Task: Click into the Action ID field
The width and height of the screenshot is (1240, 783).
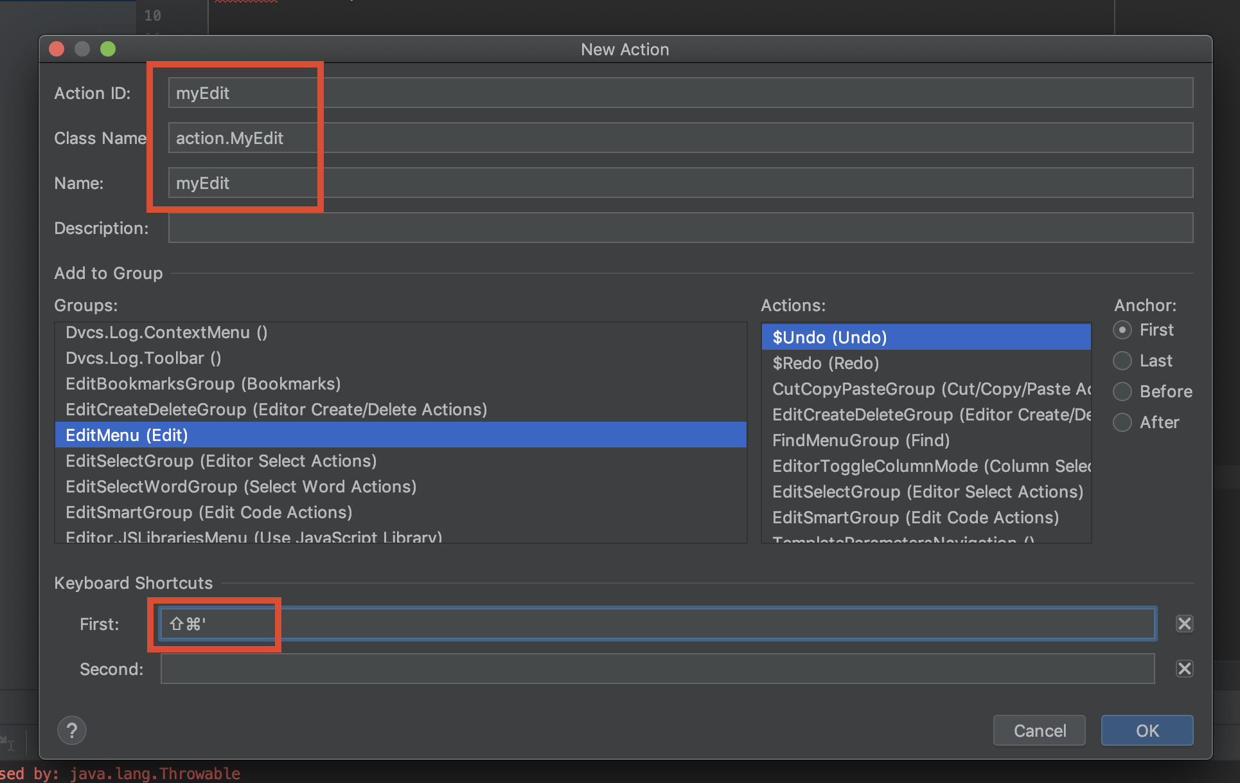Action: pos(680,93)
